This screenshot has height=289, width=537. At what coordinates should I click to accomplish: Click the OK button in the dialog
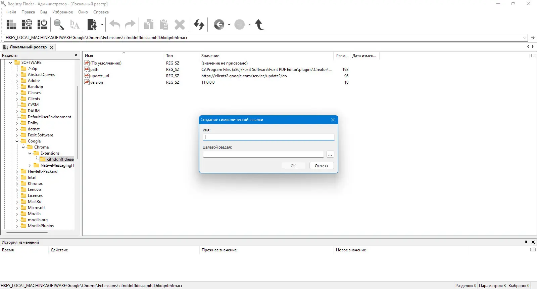(293, 166)
